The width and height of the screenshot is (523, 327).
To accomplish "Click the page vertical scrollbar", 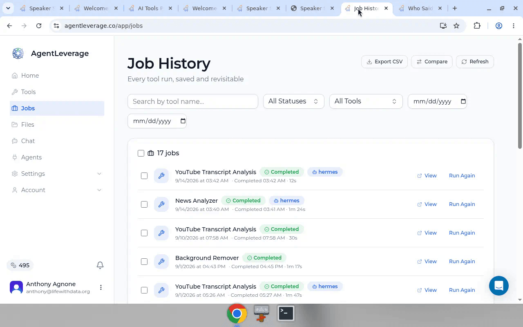I will pyautogui.click(x=520, y=96).
